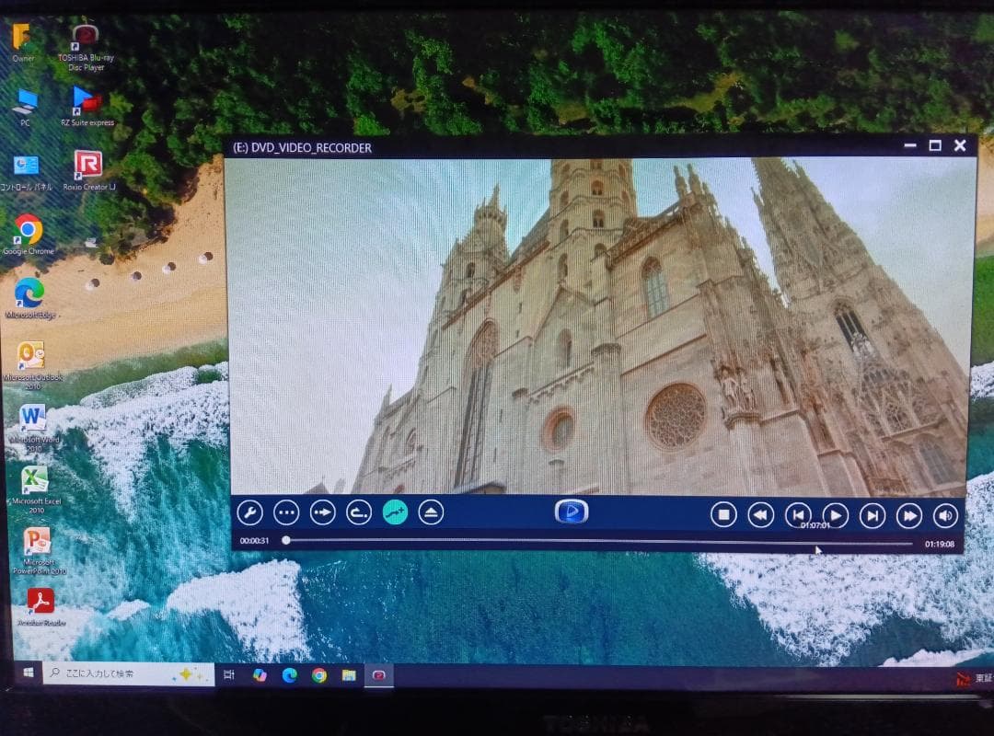Open the three-dots more options menu
Image resolution: width=994 pixels, height=736 pixels.
pyautogui.click(x=286, y=512)
